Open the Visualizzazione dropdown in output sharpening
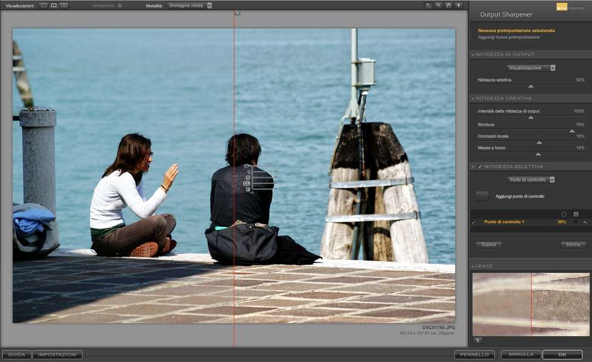Screen dimensions: 592x362 530,68
